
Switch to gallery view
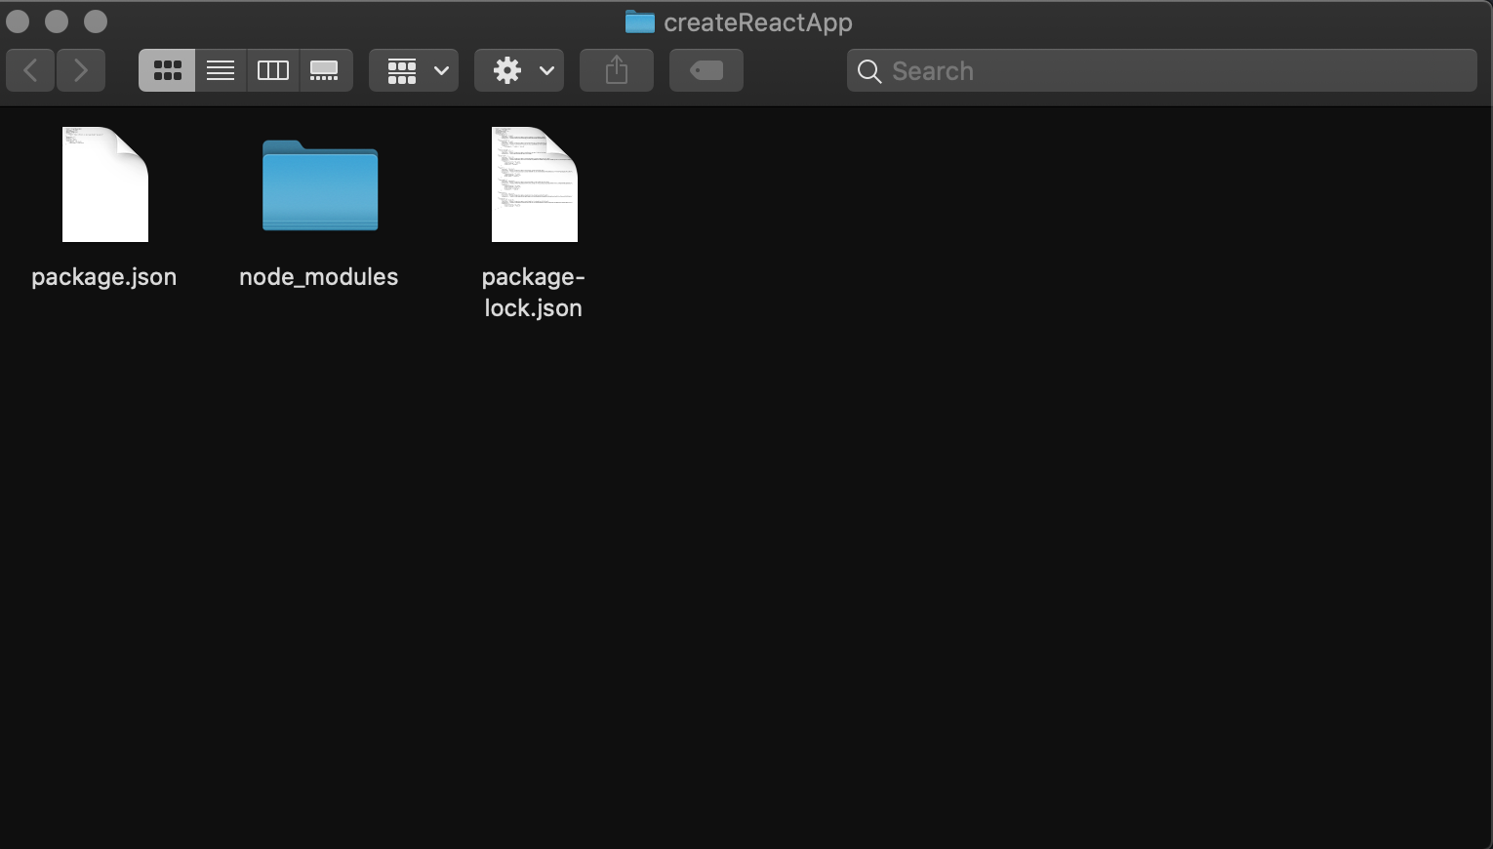[325, 70]
